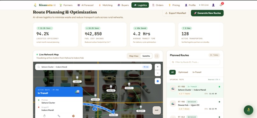Viewport: 257px width, 118px height.
Task: Click the Indore Mandi destination marker
Action: (x=114, y=111)
